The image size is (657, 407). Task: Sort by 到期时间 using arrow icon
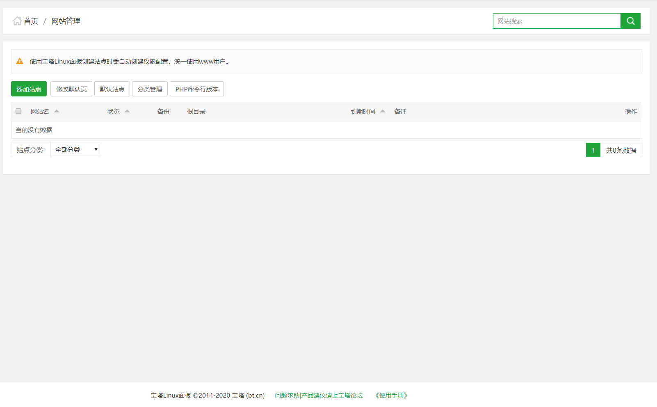(383, 111)
